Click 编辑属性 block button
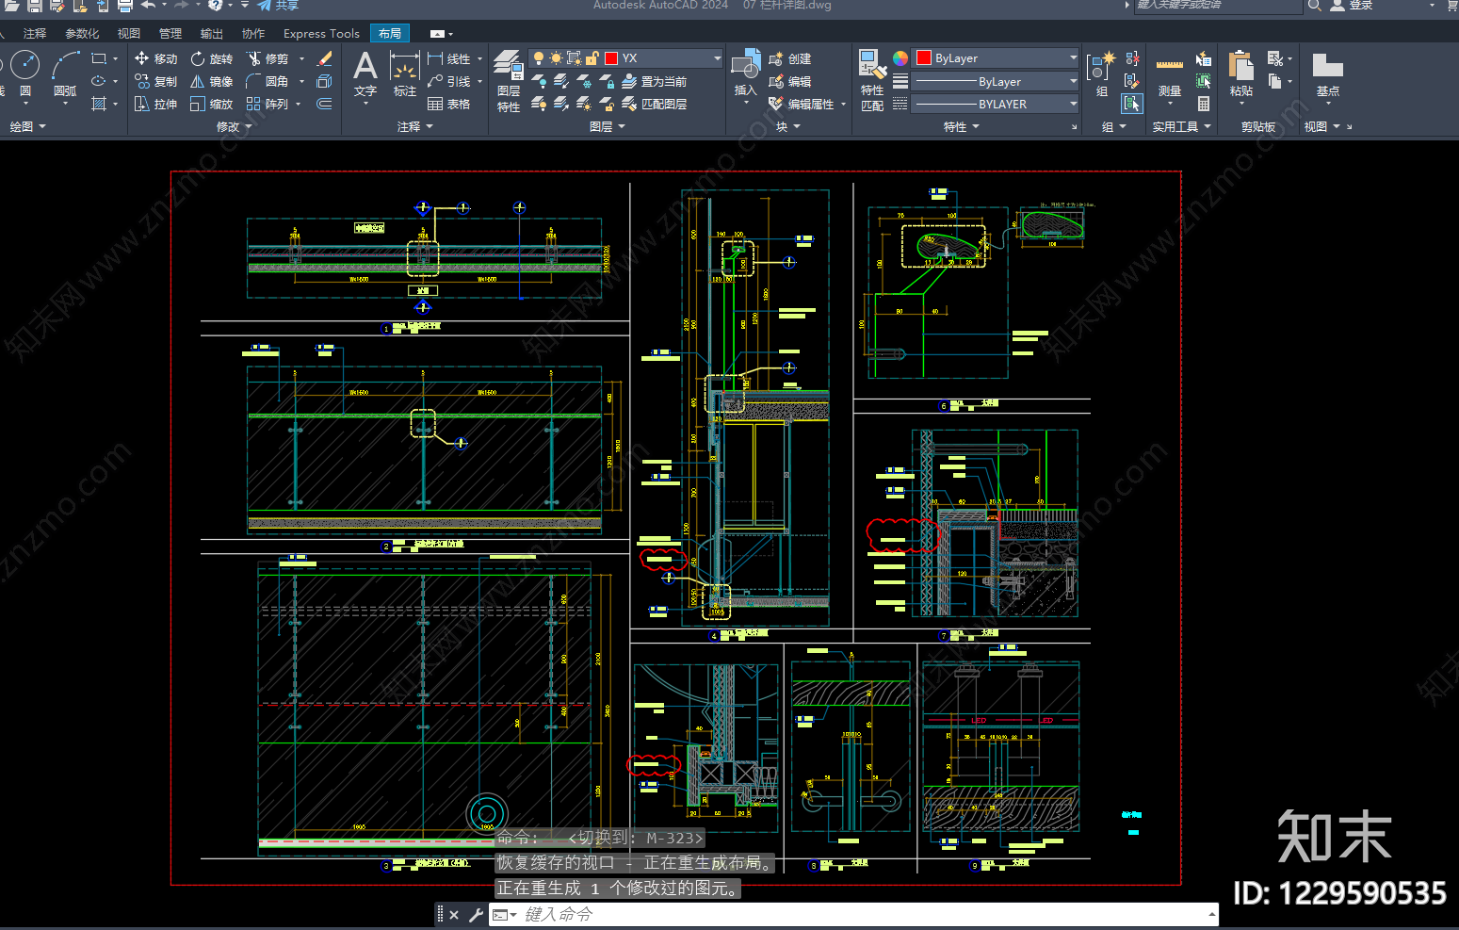 802,104
